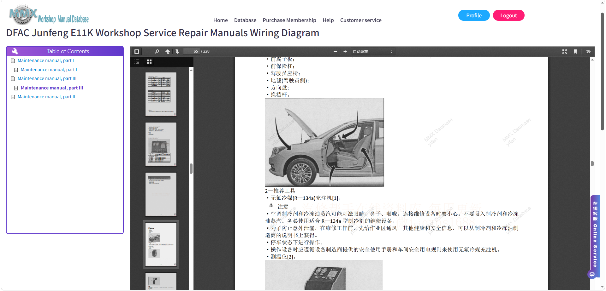Show document outline in sidebar
The image size is (606, 291).
coord(137,62)
